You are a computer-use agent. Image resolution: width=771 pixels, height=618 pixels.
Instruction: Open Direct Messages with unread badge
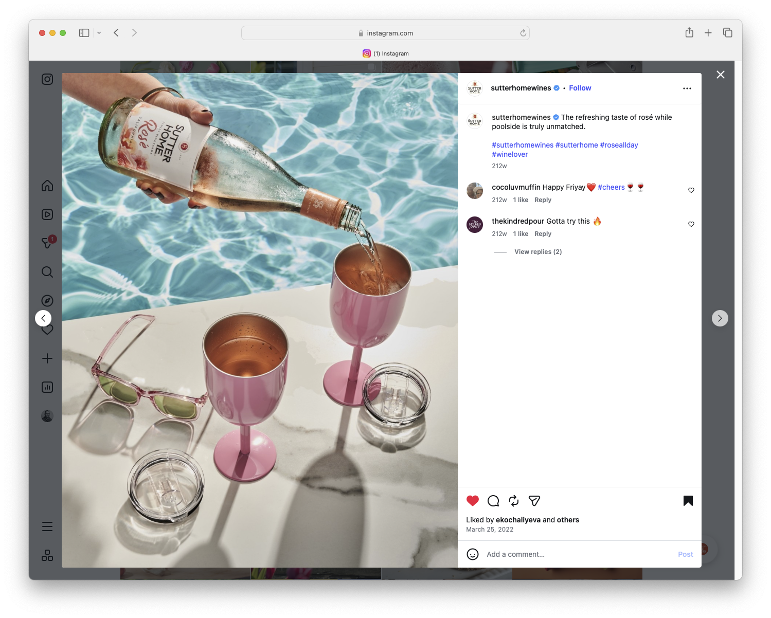tap(47, 243)
